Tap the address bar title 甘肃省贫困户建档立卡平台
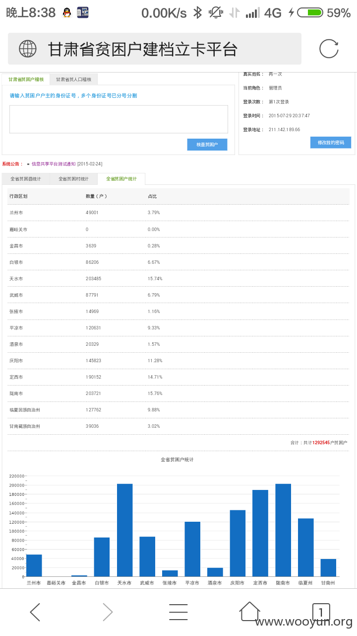This screenshot has height=636, width=357. click(x=143, y=49)
